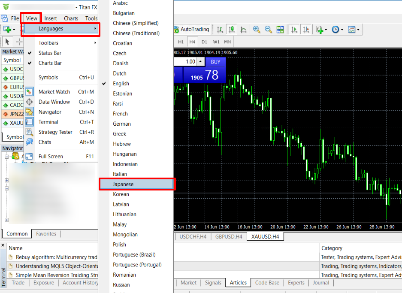Click the Tile Windows icon
Viewport: 402px width, 293px height.
pos(280,29)
